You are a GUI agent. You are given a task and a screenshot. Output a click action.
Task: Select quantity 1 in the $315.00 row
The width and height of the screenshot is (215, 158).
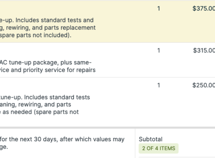159,50
